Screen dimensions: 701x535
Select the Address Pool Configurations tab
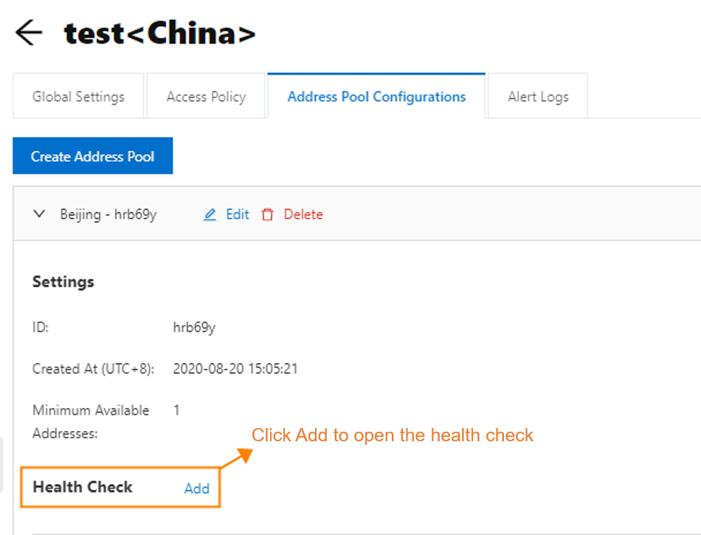coord(376,96)
